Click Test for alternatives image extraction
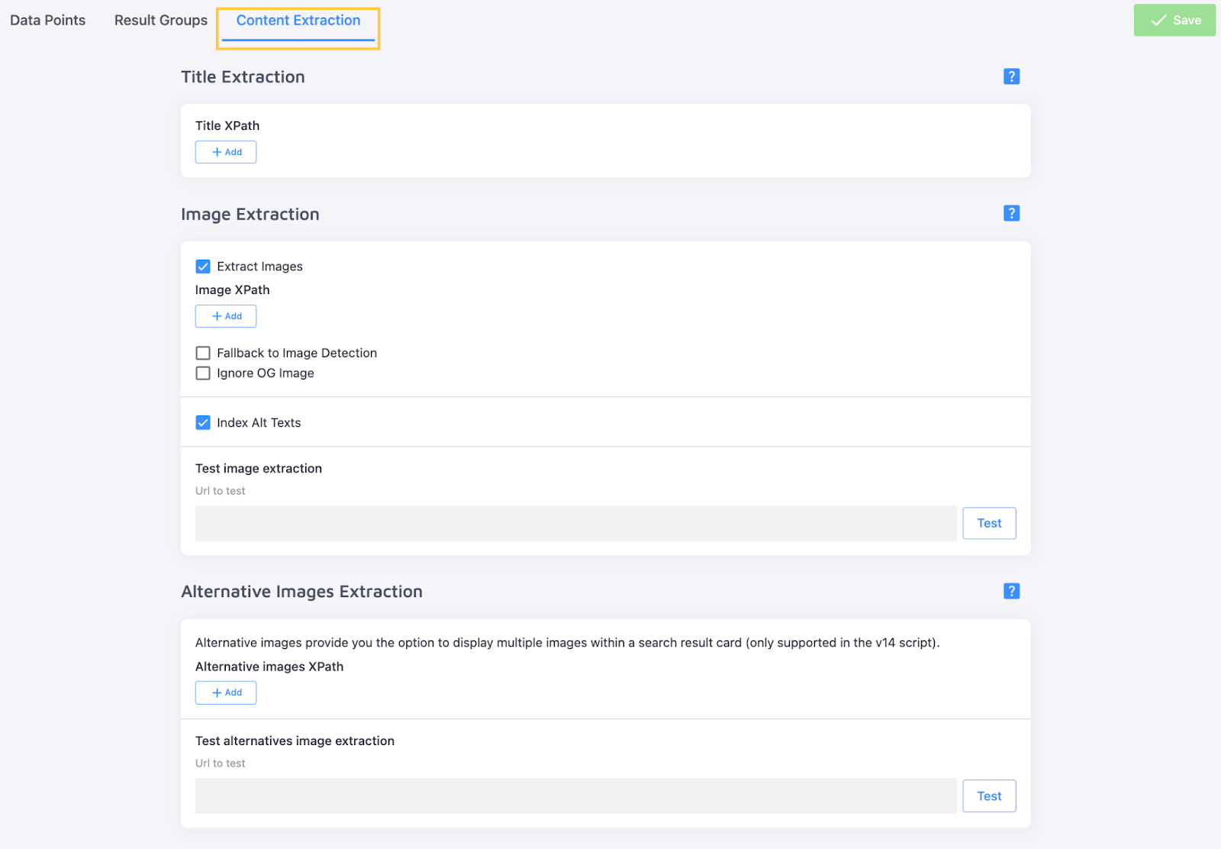The width and height of the screenshot is (1221, 849). (x=989, y=796)
